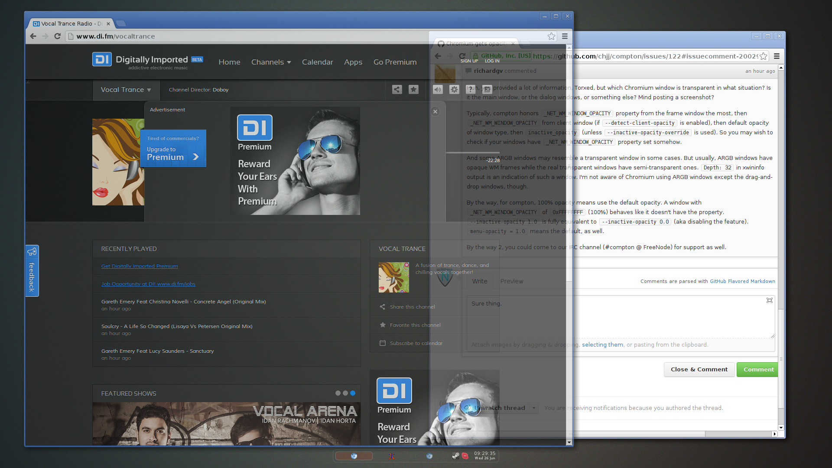832x468 pixels.
Task: Open the Vocal Trance channel selector
Action: 126,90
